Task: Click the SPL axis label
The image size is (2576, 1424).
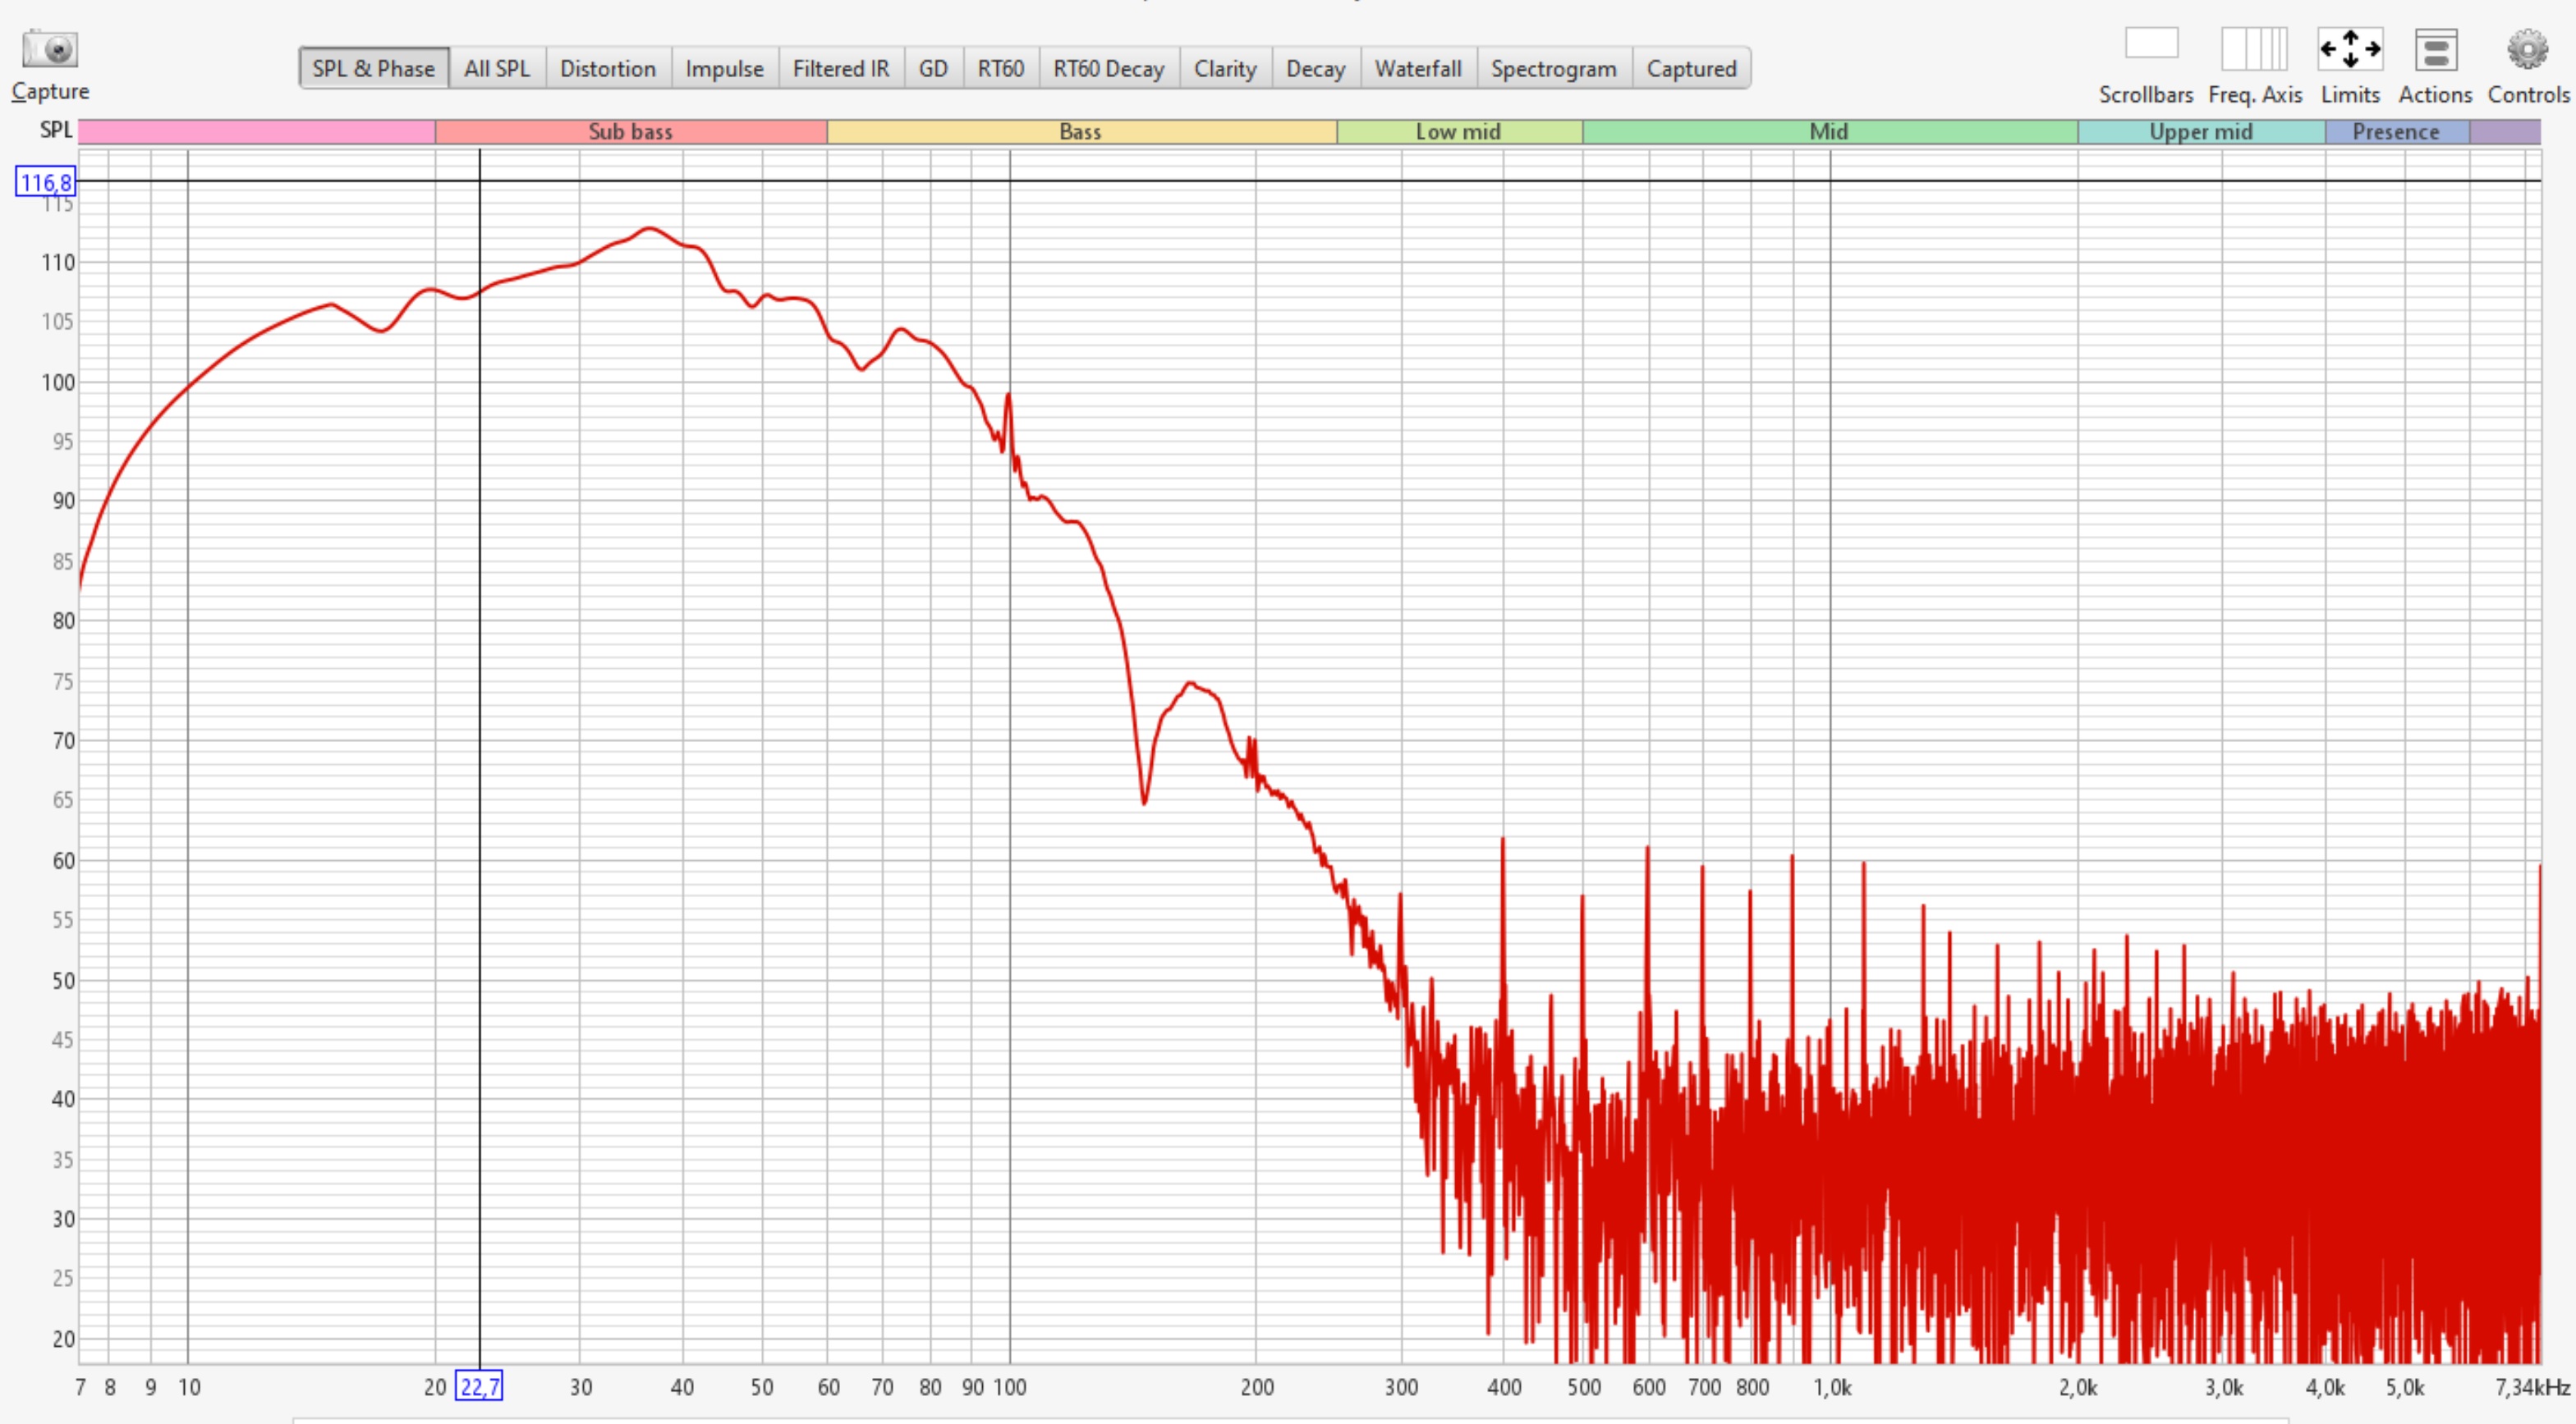Action: tap(56, 130)
